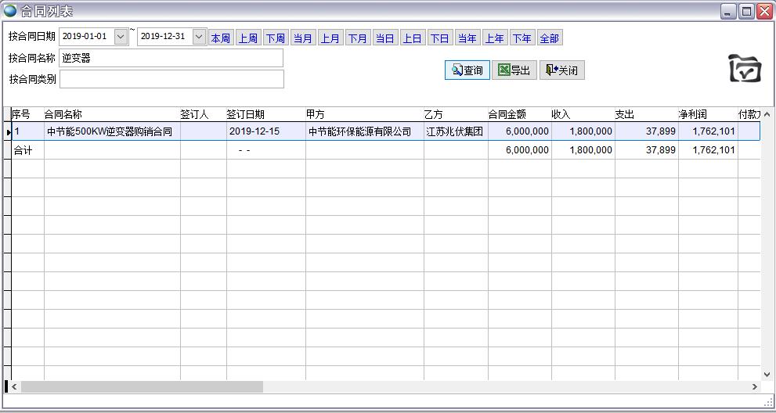Viewport: 776px width, 413px height.
Task: Click the horizontal scrollbar right arrow
Action: 755,386
